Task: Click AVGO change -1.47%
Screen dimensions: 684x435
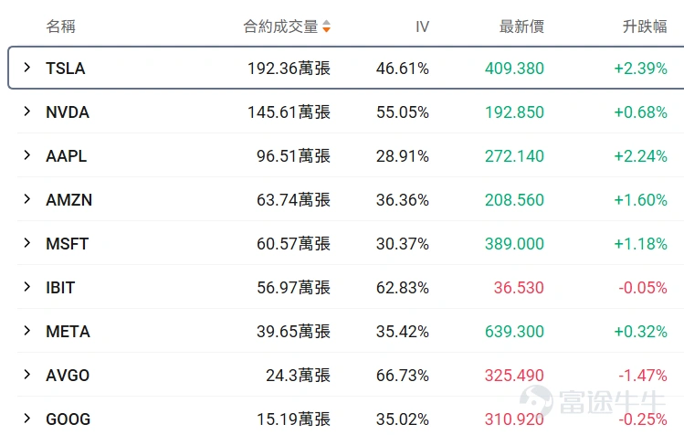Action: click(x=643, y=376)
